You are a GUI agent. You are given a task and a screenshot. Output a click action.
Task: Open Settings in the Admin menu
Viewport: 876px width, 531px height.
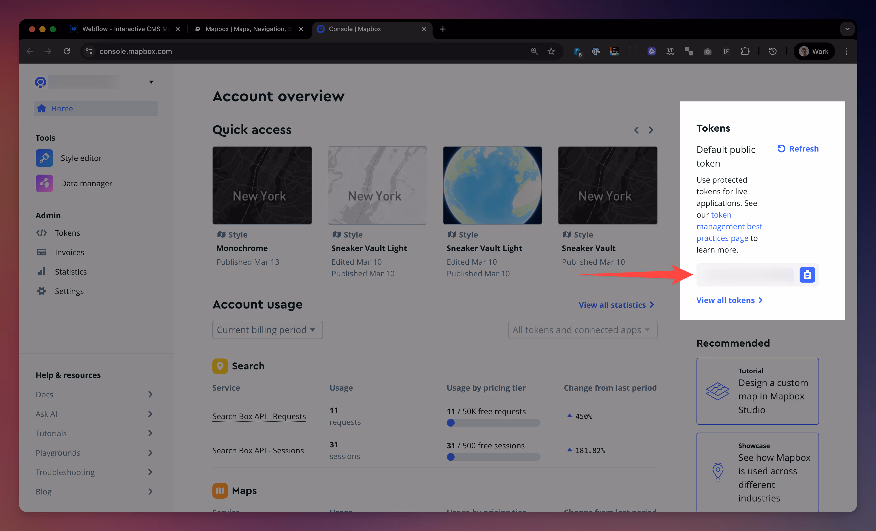coord(69,291)
